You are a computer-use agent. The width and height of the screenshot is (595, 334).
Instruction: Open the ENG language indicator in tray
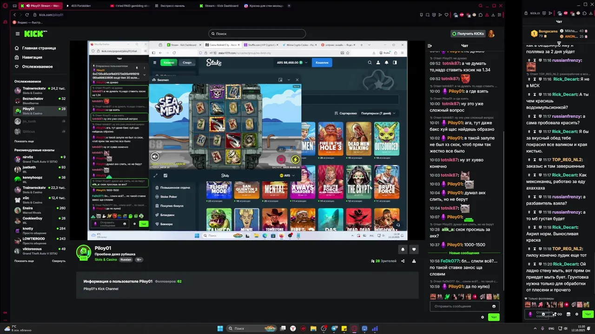[551, 328]
